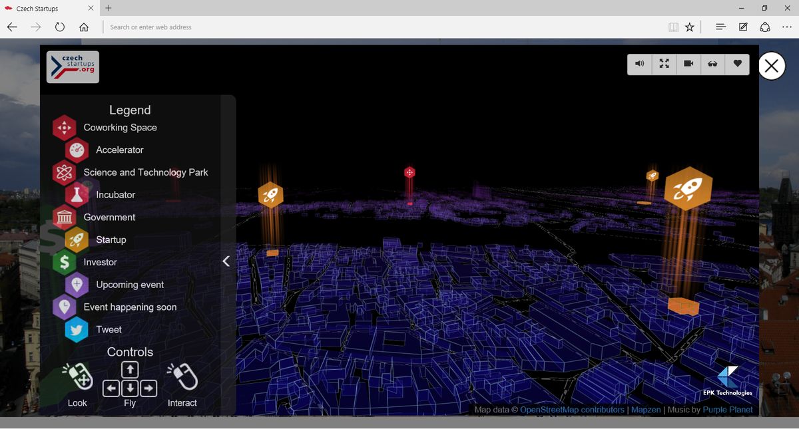Open the Purple Planet music link
The image size is (799, 429).
click(x=727, y=410)
